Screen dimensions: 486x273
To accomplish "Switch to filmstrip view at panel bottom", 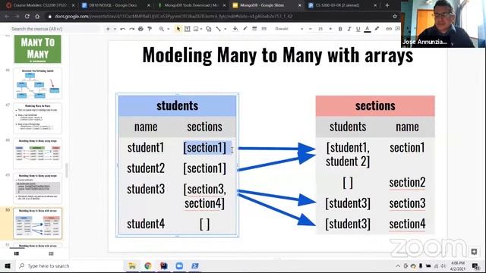I will coord(17,254).
